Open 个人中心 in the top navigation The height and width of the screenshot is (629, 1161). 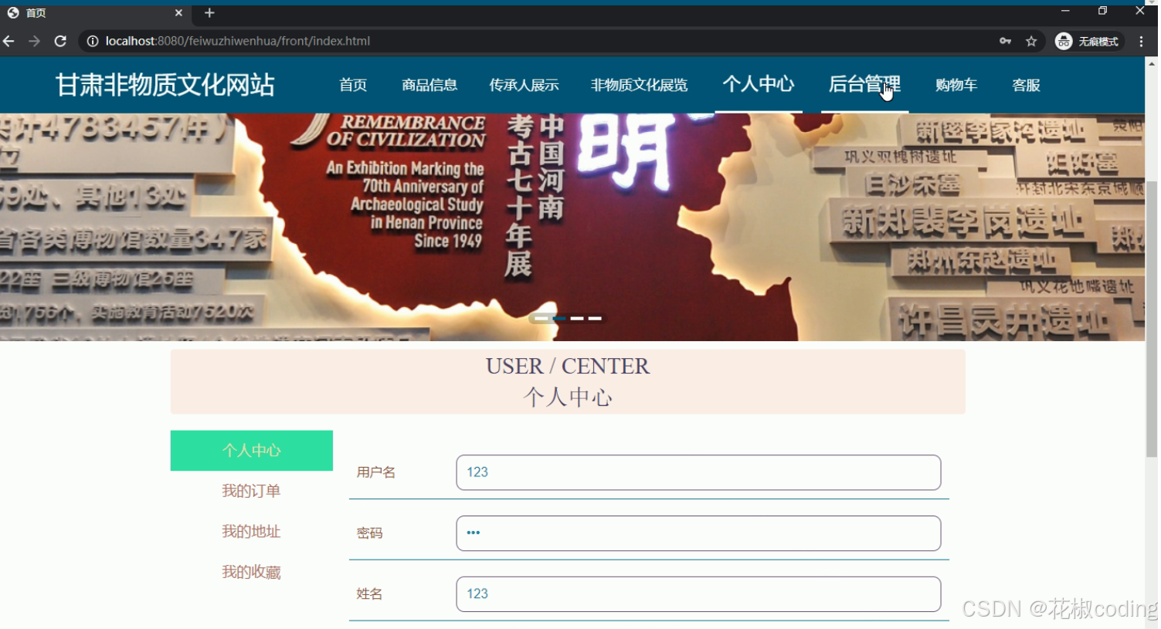[759, 84]
